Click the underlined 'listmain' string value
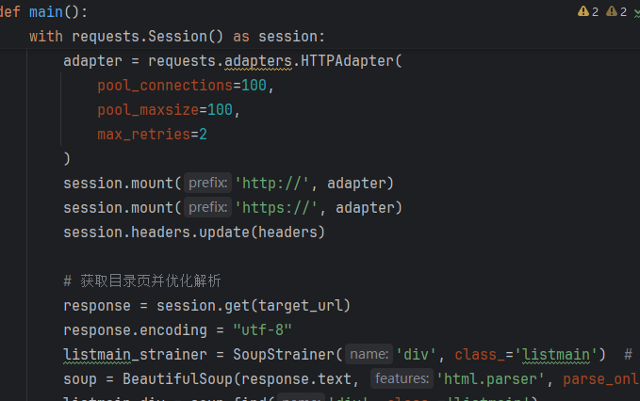The image size is (640, 401). tap(556, 355)
